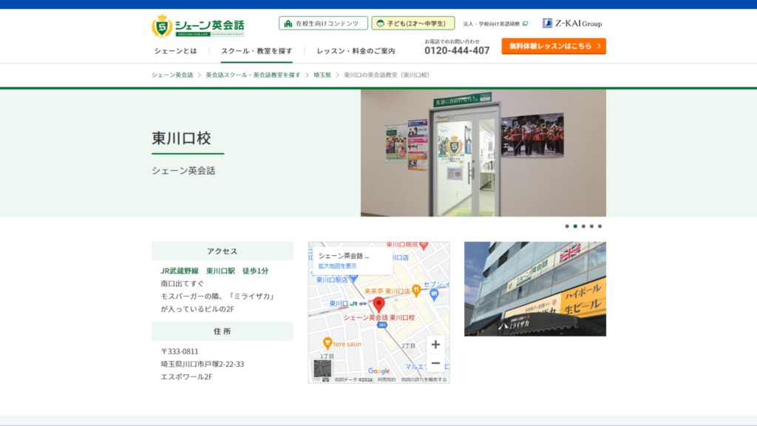Open the 英会話スクール・英会話教室を探す breadcrumb
Screen dimensions: 757x426
[253, 75]
